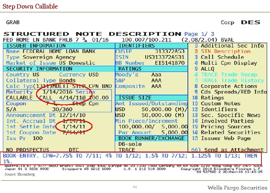The image size is (270, 193).
Task: Select ALLQ menu entry
Action: point(204,69)
